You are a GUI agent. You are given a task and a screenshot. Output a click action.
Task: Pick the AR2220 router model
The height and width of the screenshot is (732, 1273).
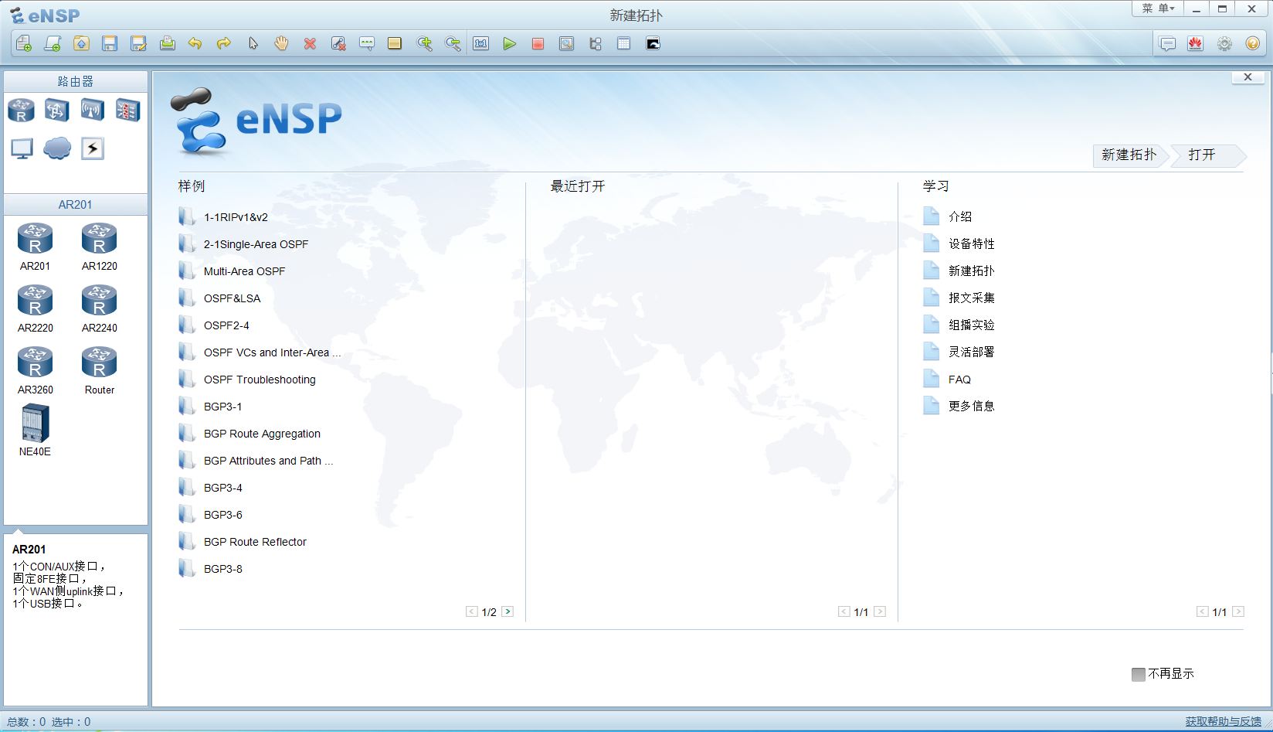click(36, 309)
